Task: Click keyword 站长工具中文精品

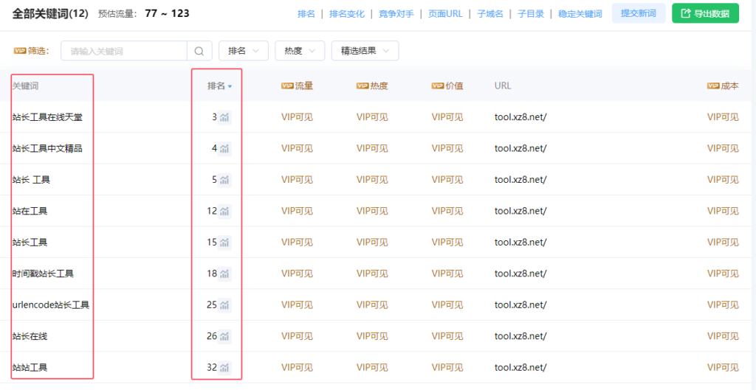Action: tap(47, 149)
